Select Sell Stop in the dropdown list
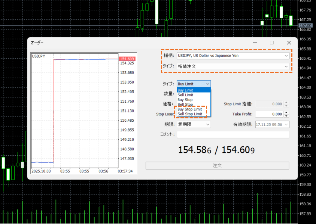 click(x=194, y=105)
